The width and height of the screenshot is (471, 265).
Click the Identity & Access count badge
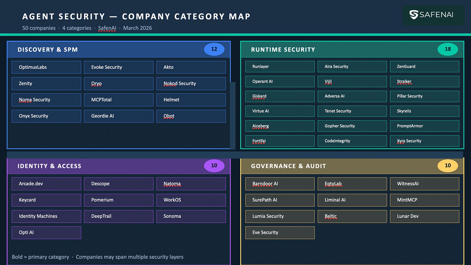click(214, 166)
